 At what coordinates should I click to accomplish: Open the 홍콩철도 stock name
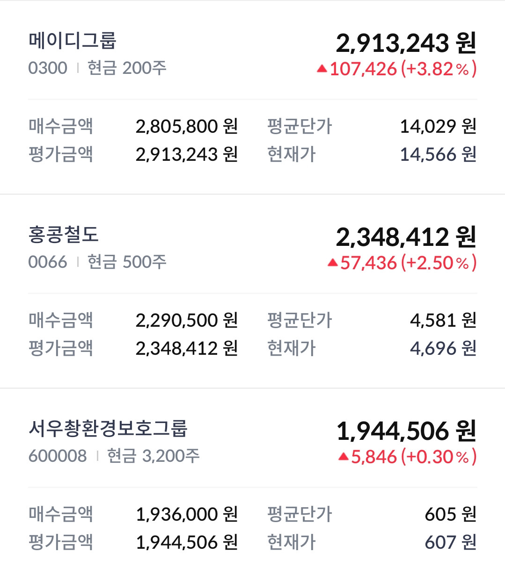[64, 235]
